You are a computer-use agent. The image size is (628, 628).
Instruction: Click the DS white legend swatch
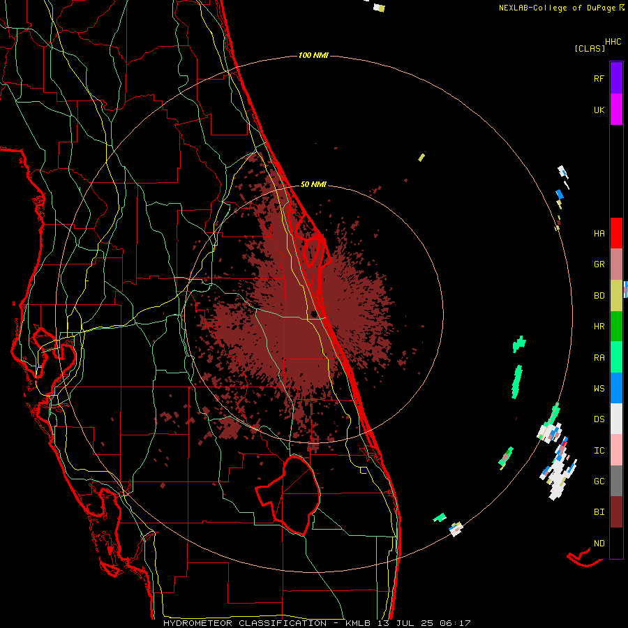(x=616, y=419)
